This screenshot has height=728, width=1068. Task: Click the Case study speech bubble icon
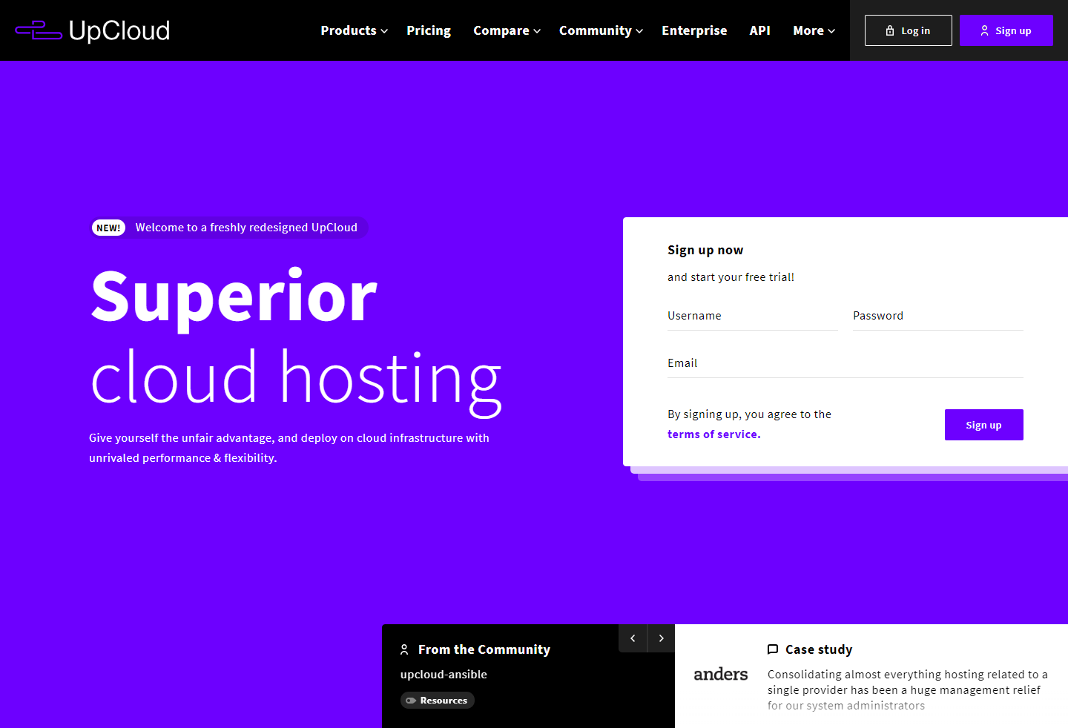tap(773, 649)
